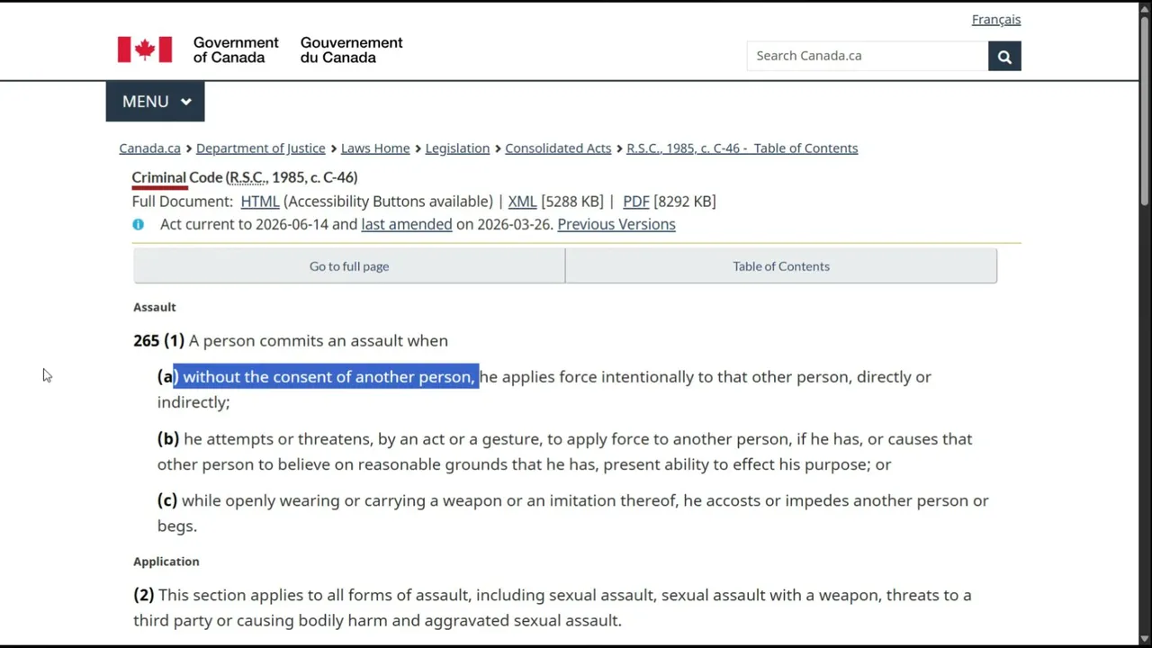Click the Canadian flag logo

tap(144, 49)
